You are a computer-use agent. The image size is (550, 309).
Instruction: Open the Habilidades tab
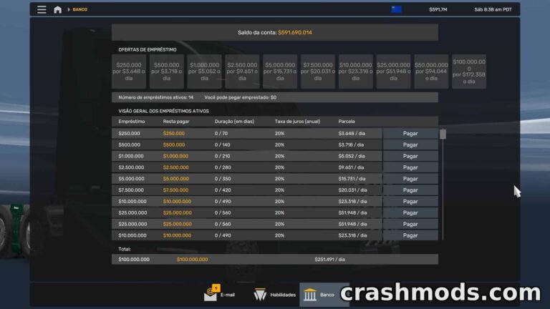(275, 295)
